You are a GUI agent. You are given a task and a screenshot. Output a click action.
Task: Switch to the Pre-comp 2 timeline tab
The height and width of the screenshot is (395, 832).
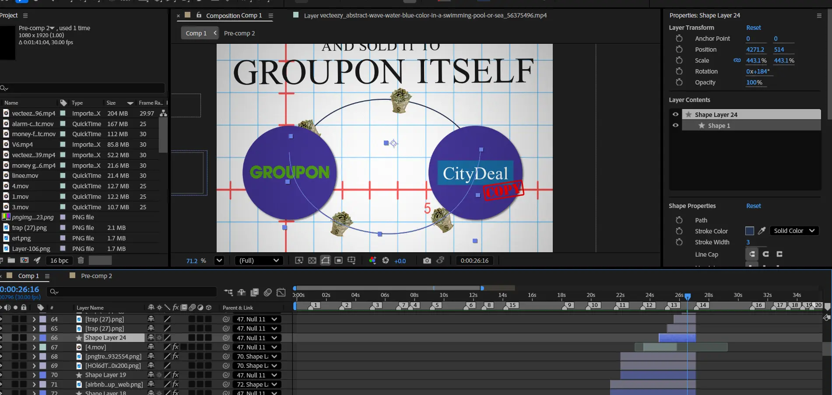tap(96, 276)
